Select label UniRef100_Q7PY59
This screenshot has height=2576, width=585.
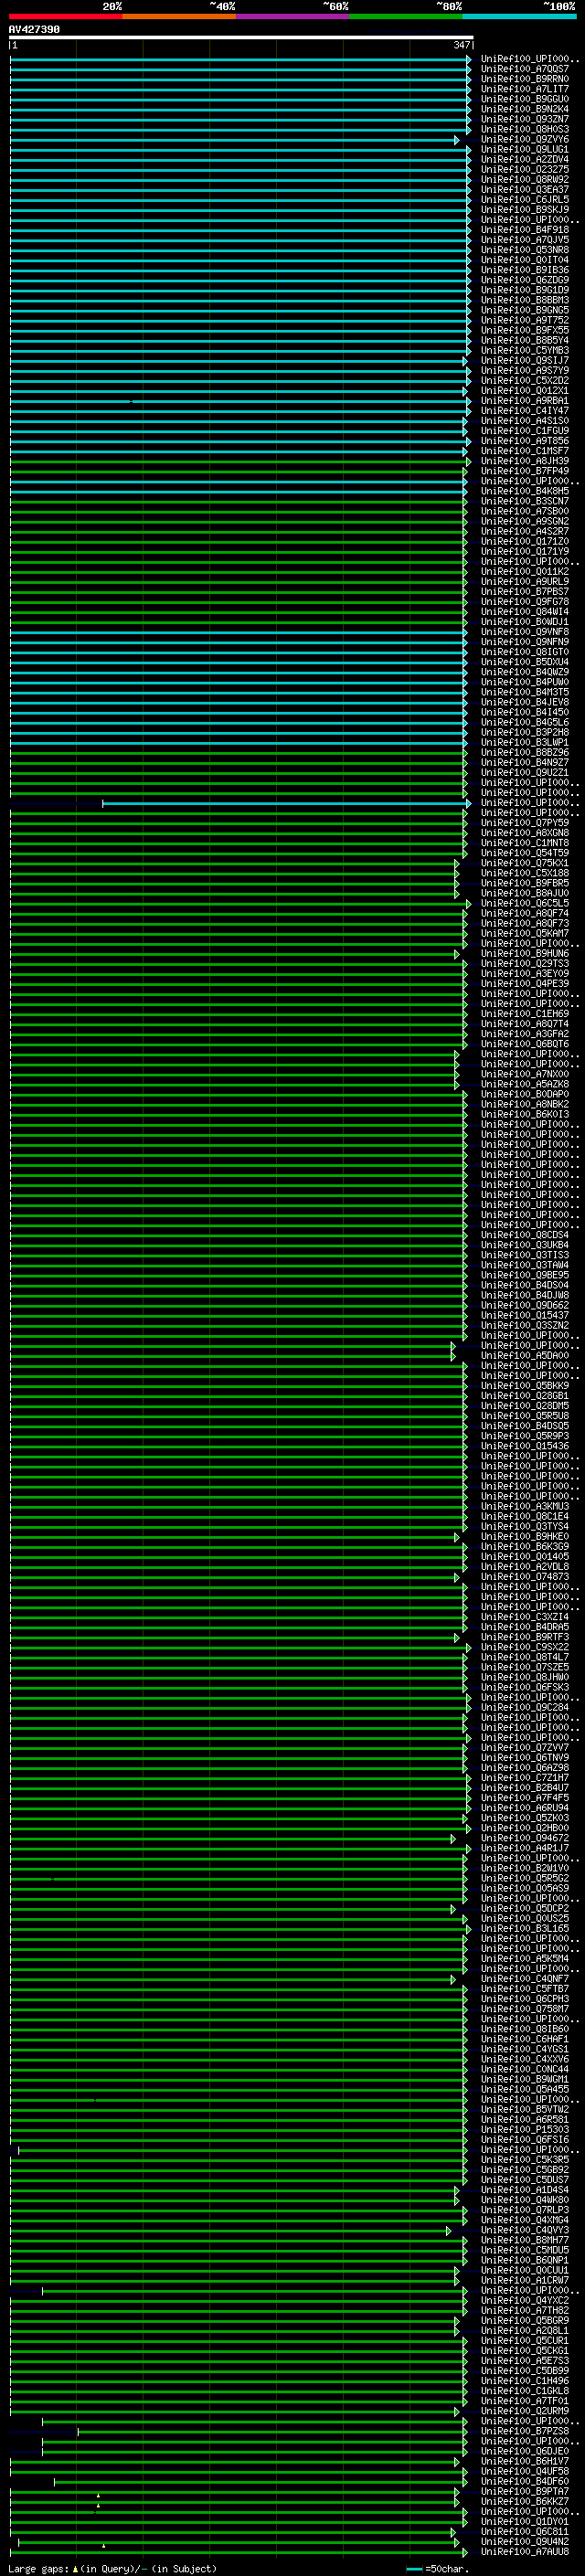pos(525,823)
